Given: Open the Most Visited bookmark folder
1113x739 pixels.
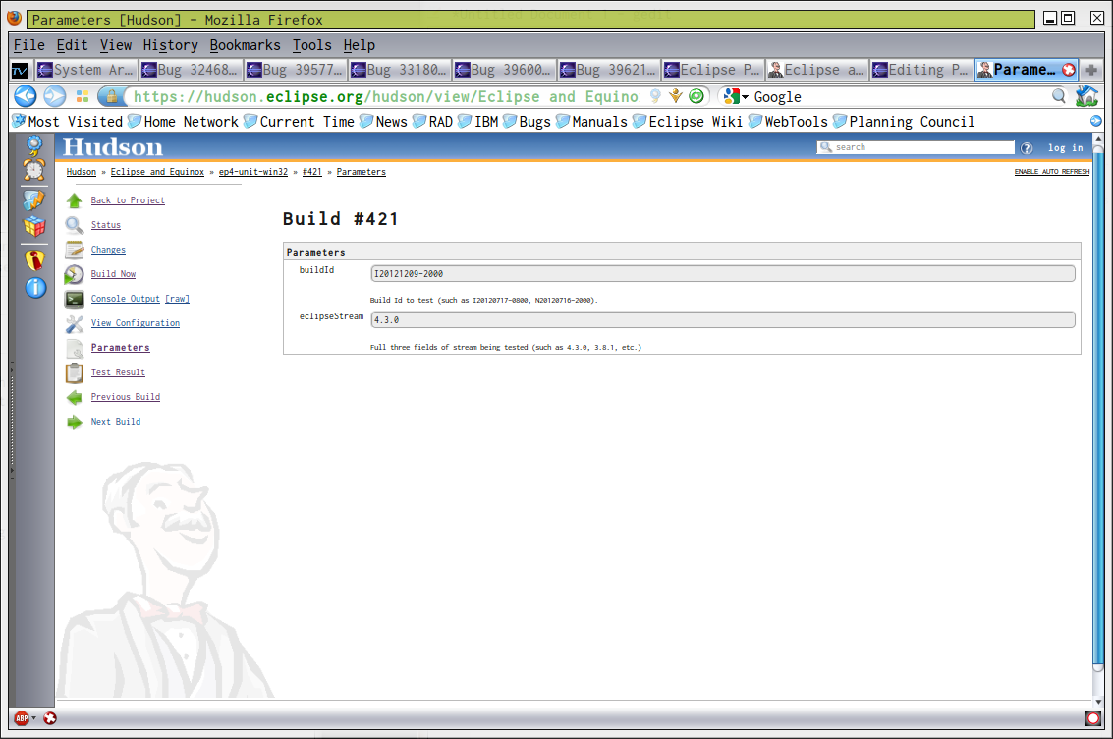Looking at the screenshot, I should [68, 122].
